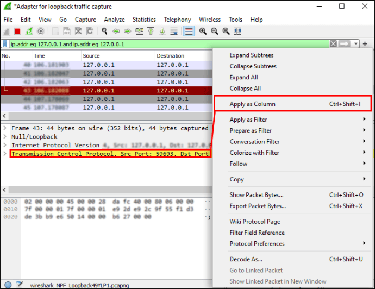This screenshot has width=375, height=289.
Task: Select the dark red highlighted packet row
Action: pyautogui.click(x=106, y=91)
